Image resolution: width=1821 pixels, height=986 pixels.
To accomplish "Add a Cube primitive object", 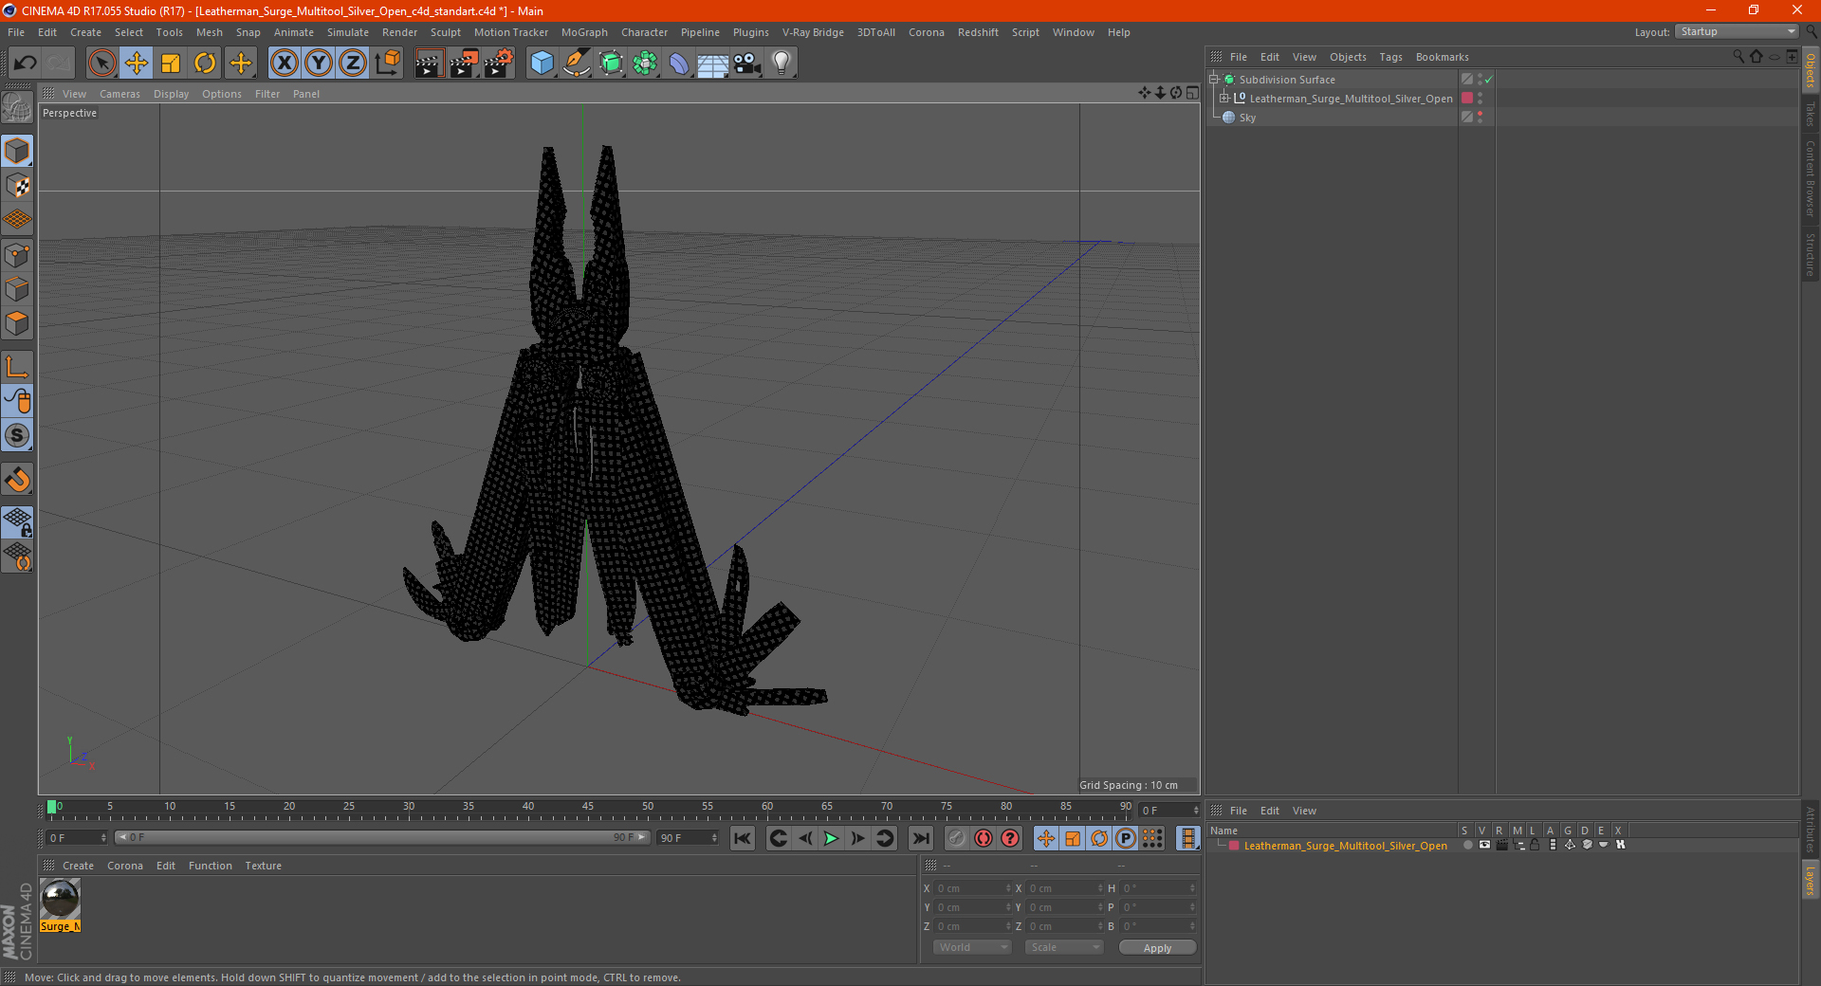I will pyautogui.click(x=542, y=64).
